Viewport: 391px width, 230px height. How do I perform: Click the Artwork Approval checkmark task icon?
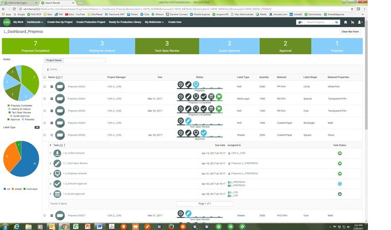pyautogui.click(x=57, y=184)
